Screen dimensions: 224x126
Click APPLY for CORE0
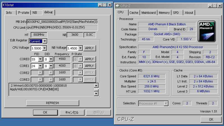(90, 59)
